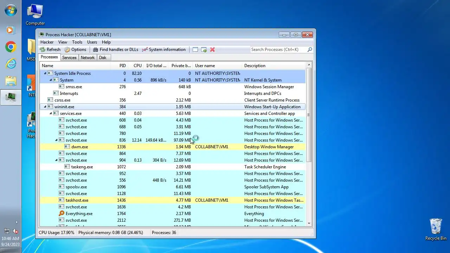Click the Process Hacker taskbar button

point(11,97)
